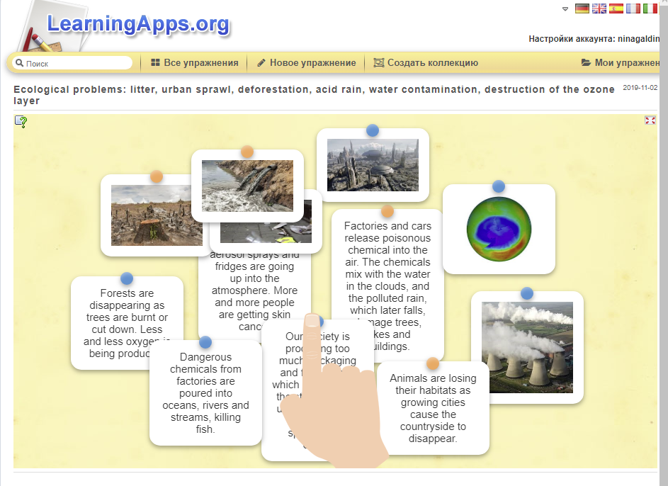The width and height of the screenshot is (668, 486).
Task: Expand the language list dropdown arrow
Action: click(565, 9)
